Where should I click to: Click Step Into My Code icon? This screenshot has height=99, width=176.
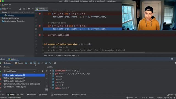click(38, 63)
